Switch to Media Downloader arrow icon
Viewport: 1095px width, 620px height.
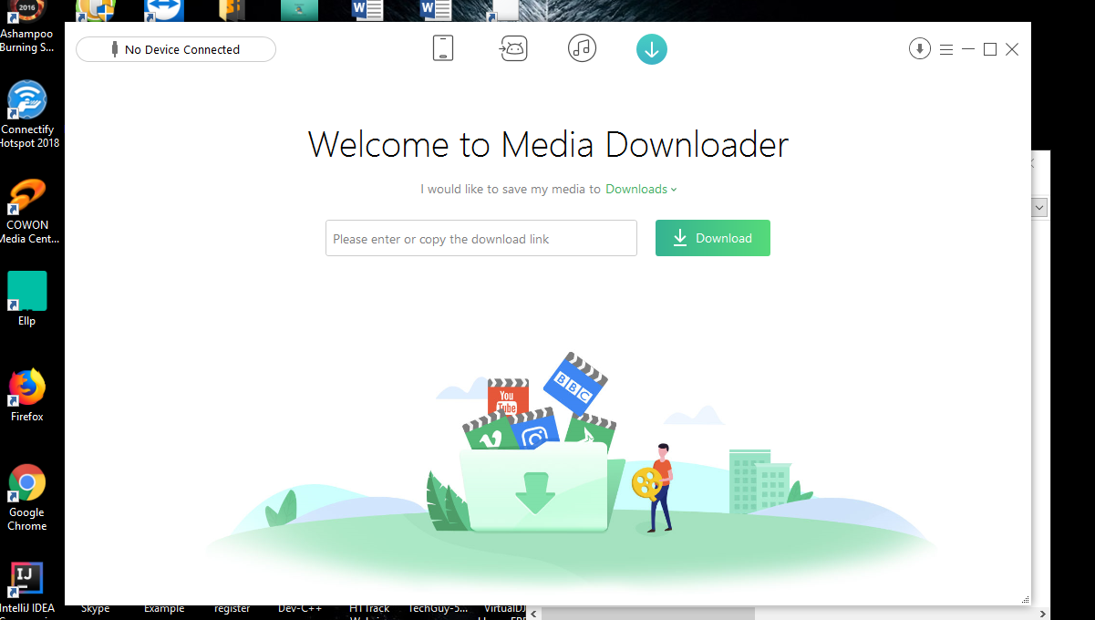(651, 49)
